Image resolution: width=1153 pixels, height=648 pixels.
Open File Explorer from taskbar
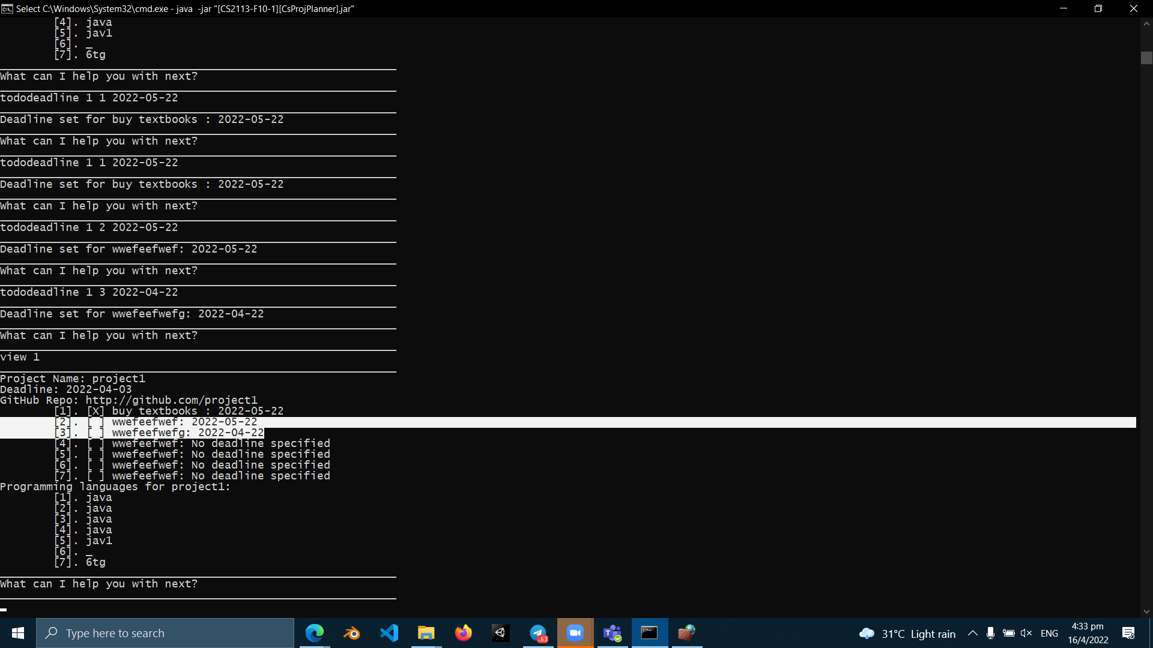[426, 633]
